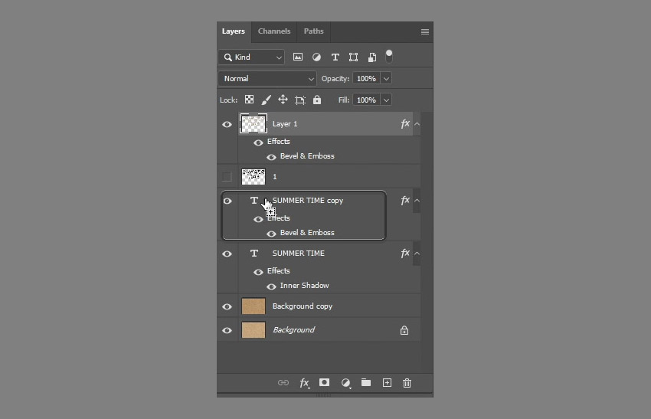Click the Layers panel vertical scrollbar
This screenshot has height=419, width=651.
(x=427, y=242)
